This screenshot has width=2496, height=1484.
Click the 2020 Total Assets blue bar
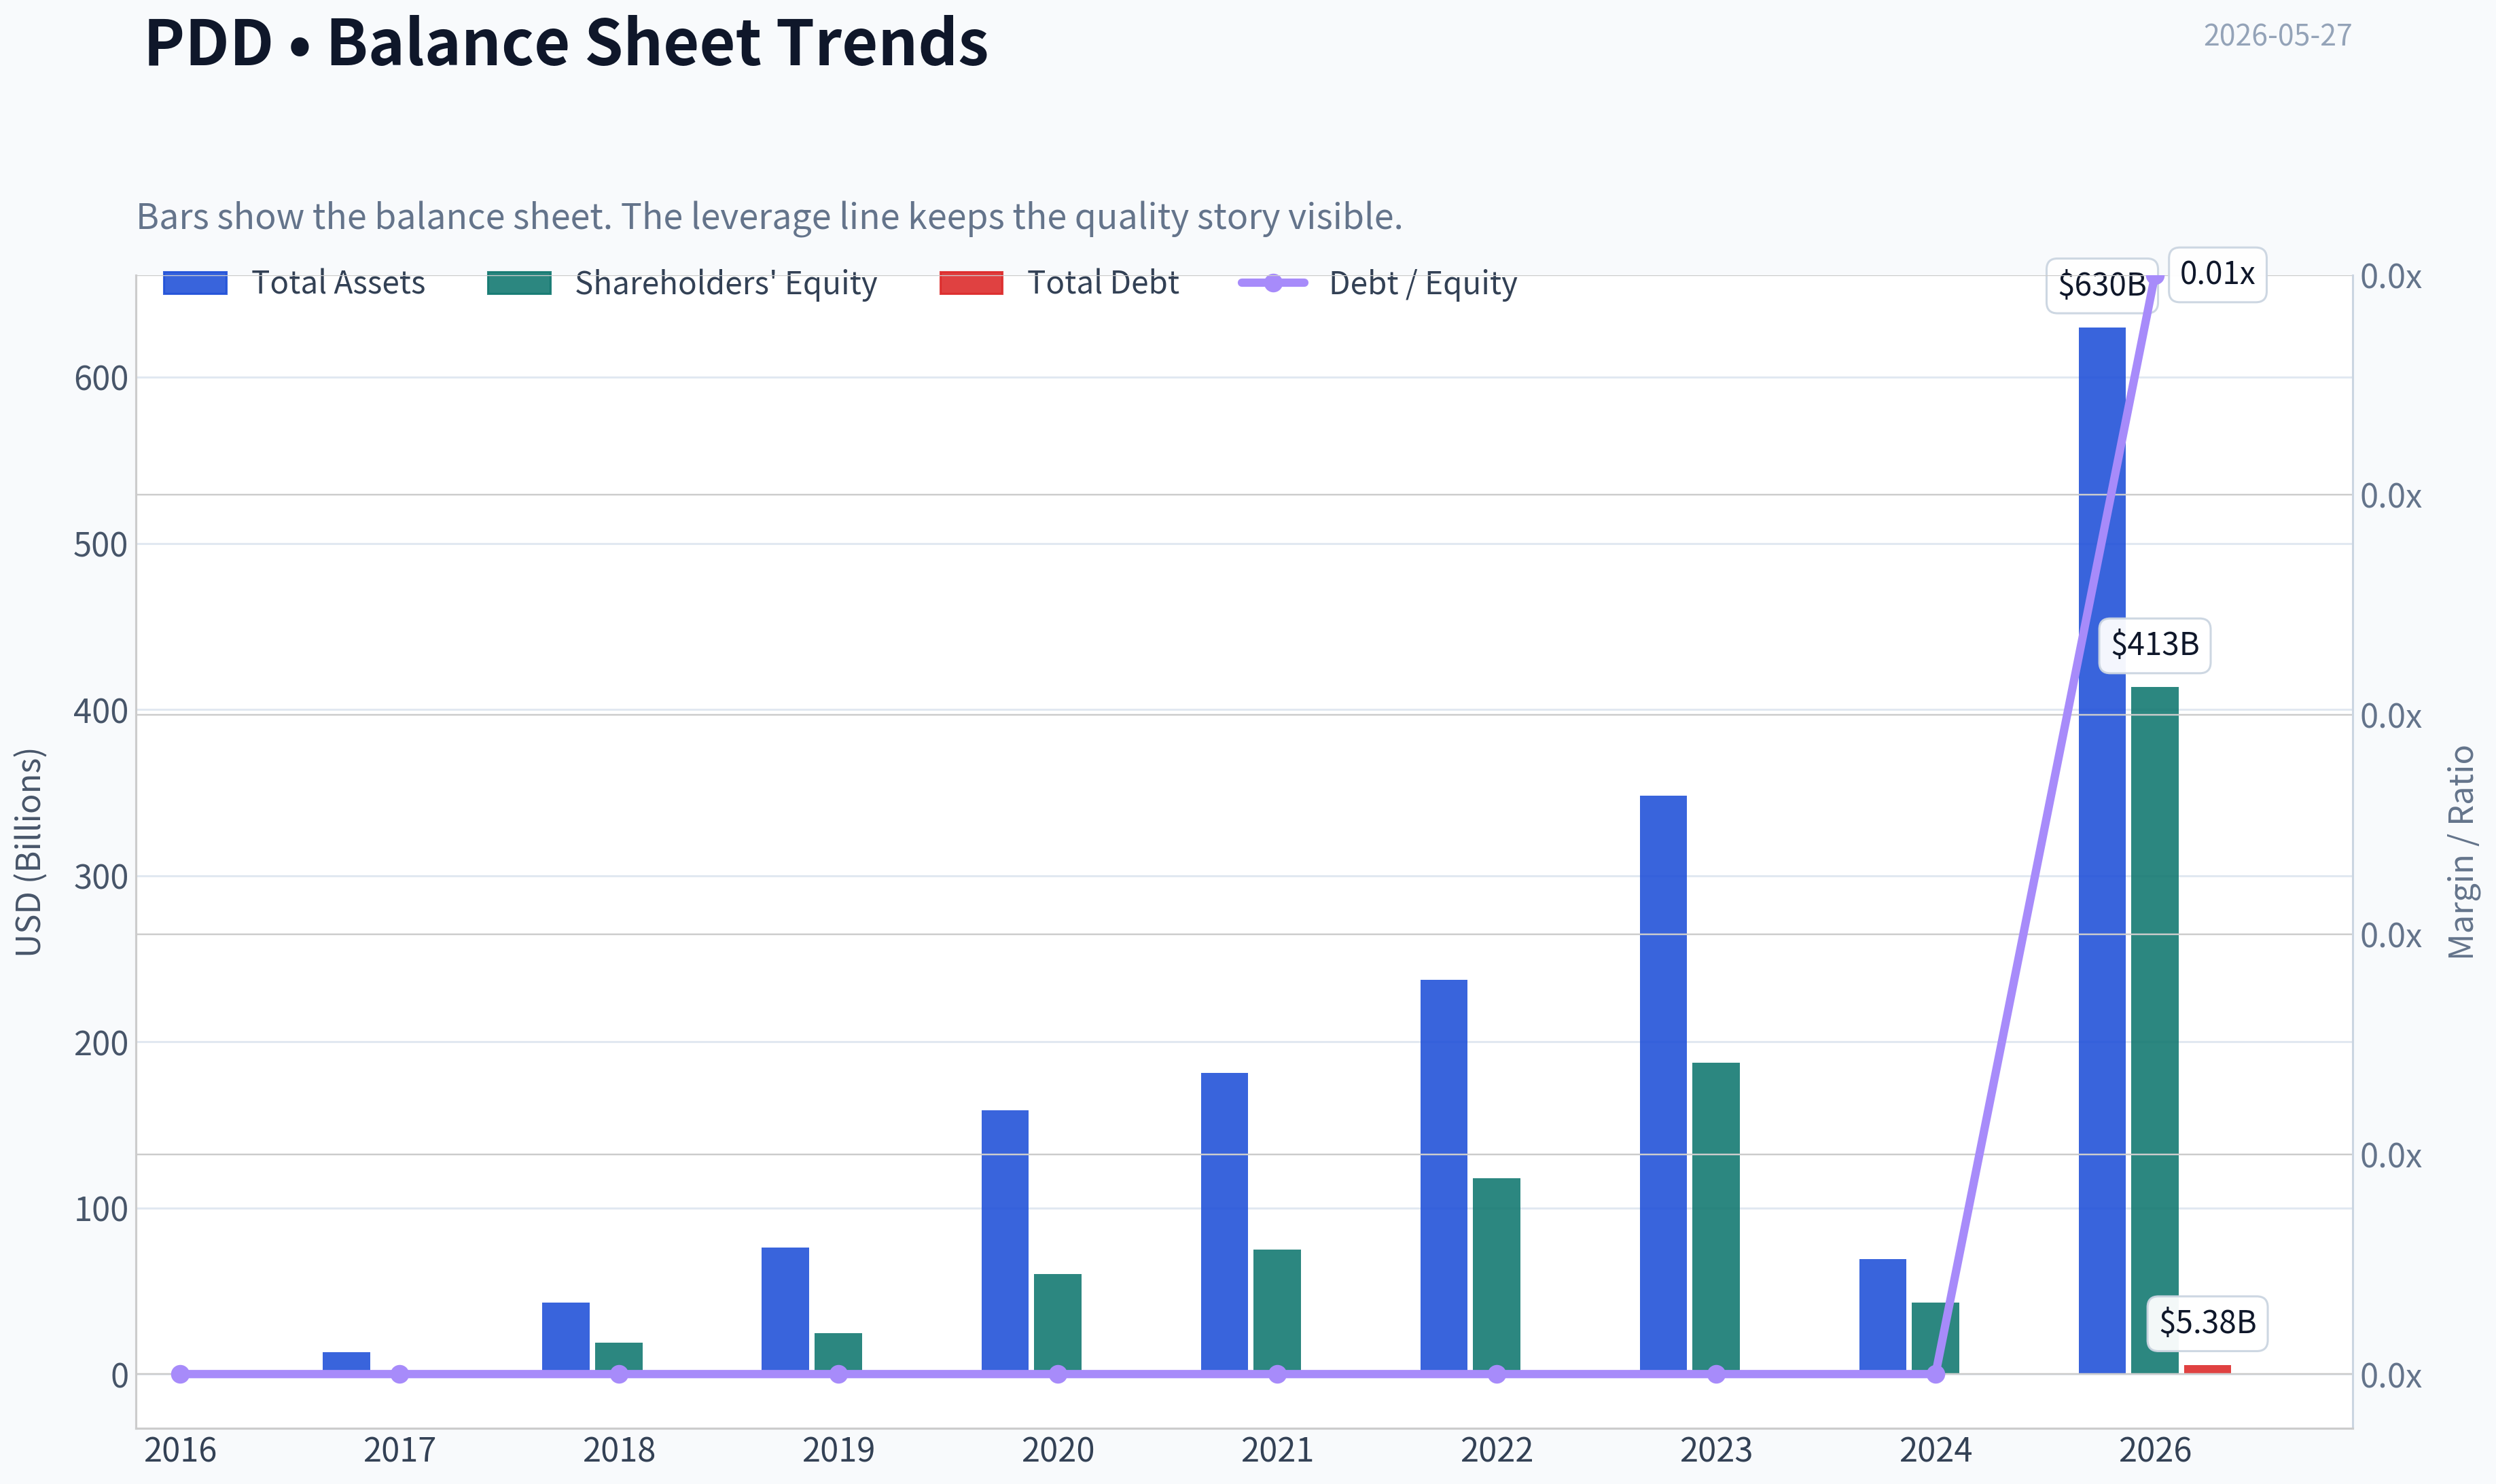1005,1241
